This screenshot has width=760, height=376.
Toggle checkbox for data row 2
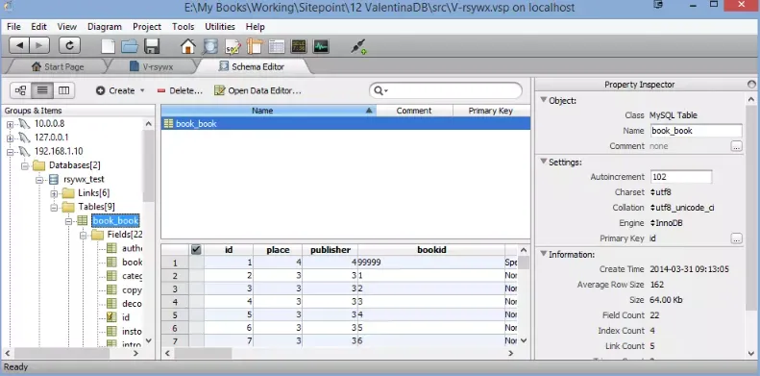pyautogui.click(x=196, y=276)
